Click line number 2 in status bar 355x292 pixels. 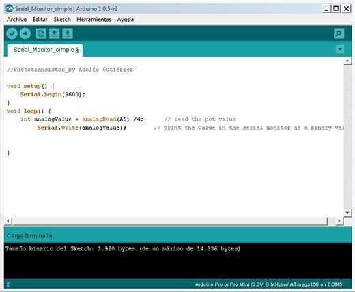coord(8,284)
